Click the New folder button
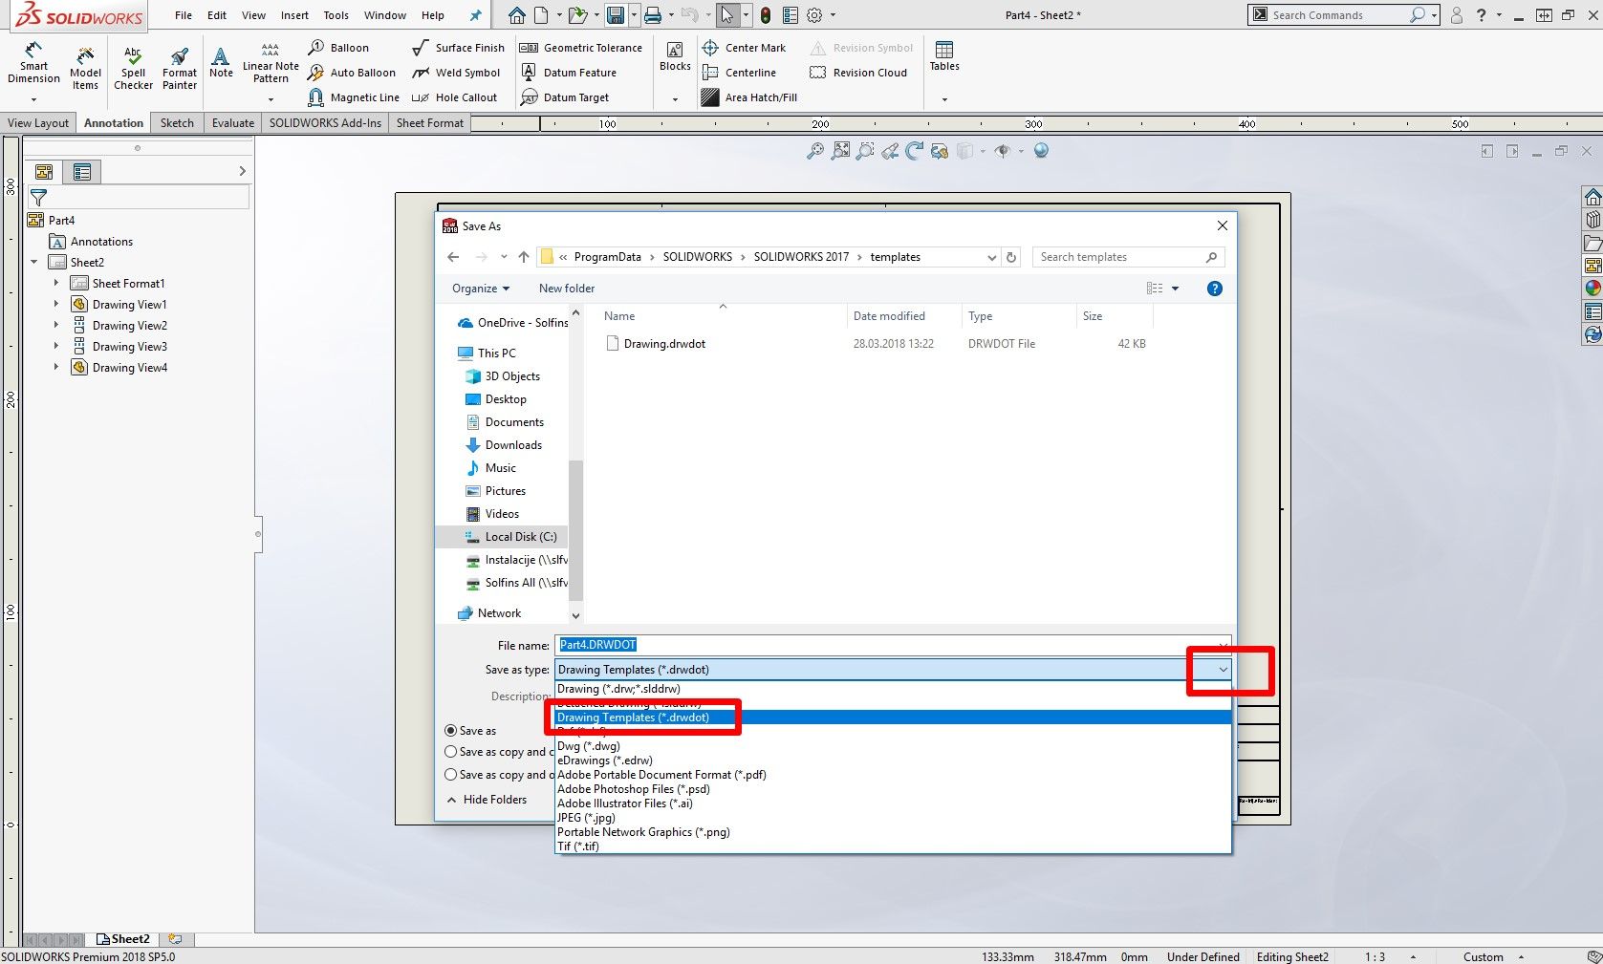Image resolution: width=1603 pixels, height=964 pixels. pos(566,289)
